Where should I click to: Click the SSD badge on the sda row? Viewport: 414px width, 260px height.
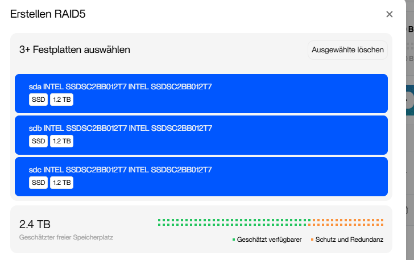(38, 100)
